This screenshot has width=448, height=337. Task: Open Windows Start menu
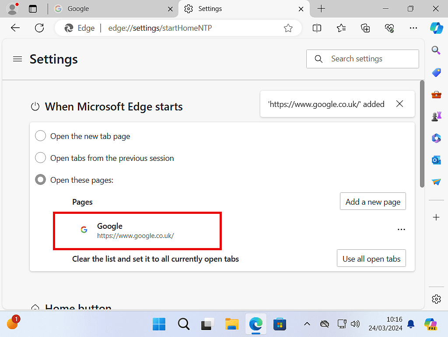coord(159,324)
